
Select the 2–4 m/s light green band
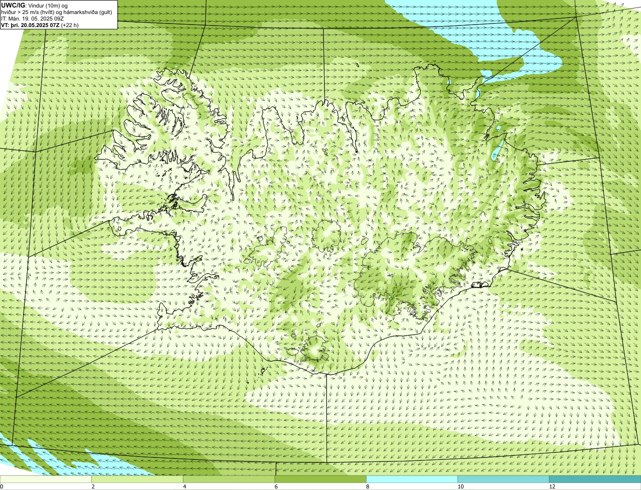tap(138, 479)
